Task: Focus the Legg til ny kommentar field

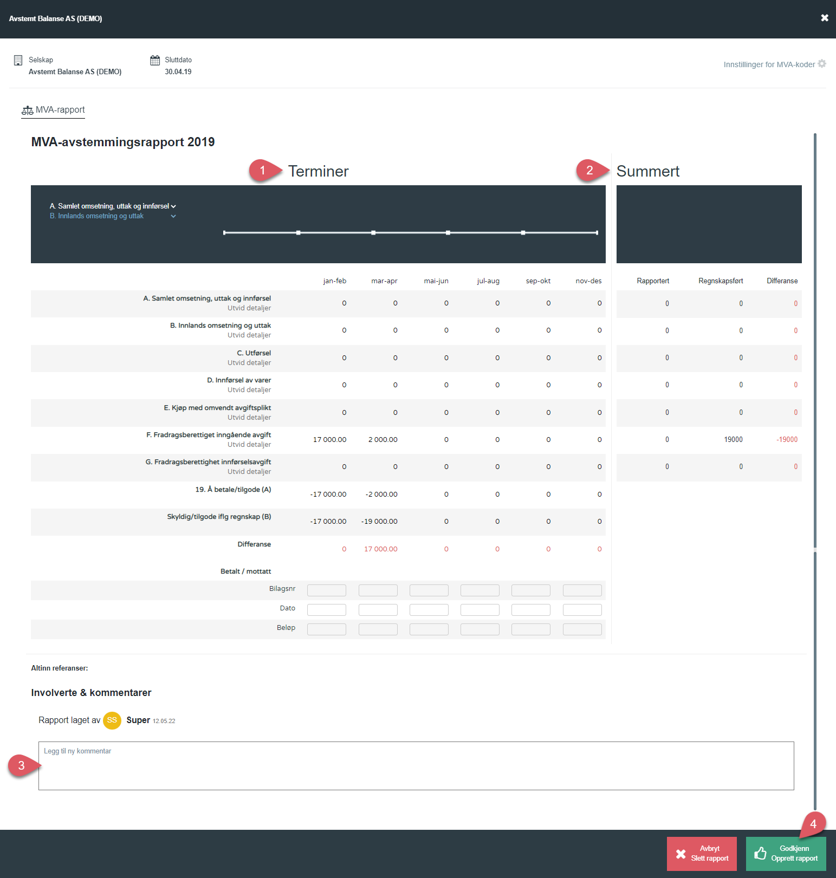Action: [x=416, y=765]
